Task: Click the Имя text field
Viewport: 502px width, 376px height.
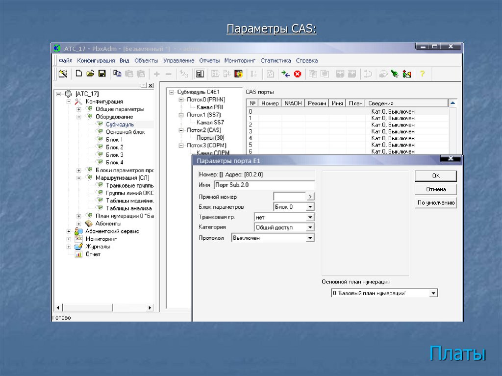Action: tap(264, 185)
